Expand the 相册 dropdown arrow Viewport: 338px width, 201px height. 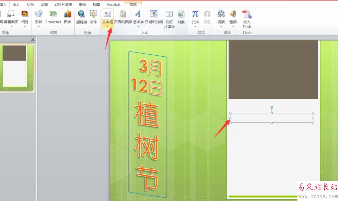(25, 27)
